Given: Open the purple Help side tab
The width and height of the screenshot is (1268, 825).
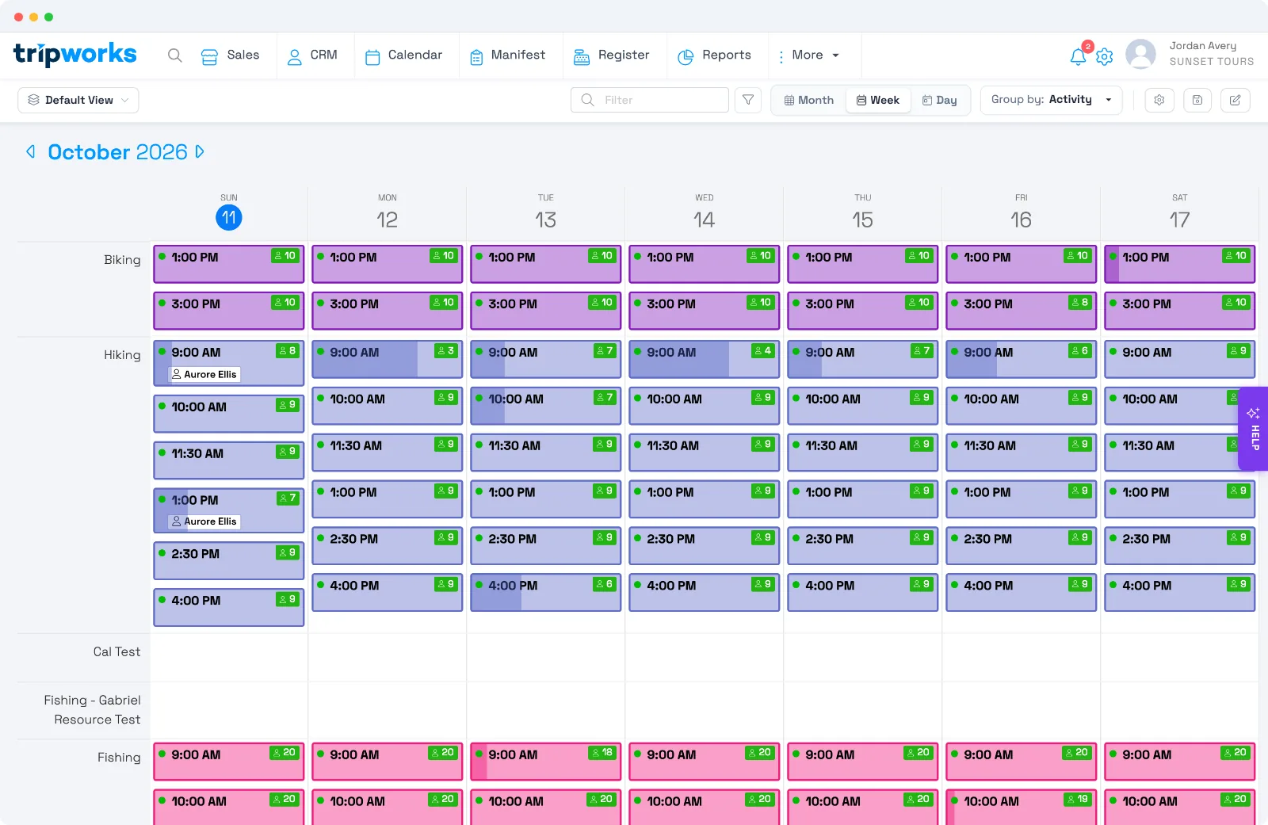Looking at the screenshot, I should [1254, 429].
